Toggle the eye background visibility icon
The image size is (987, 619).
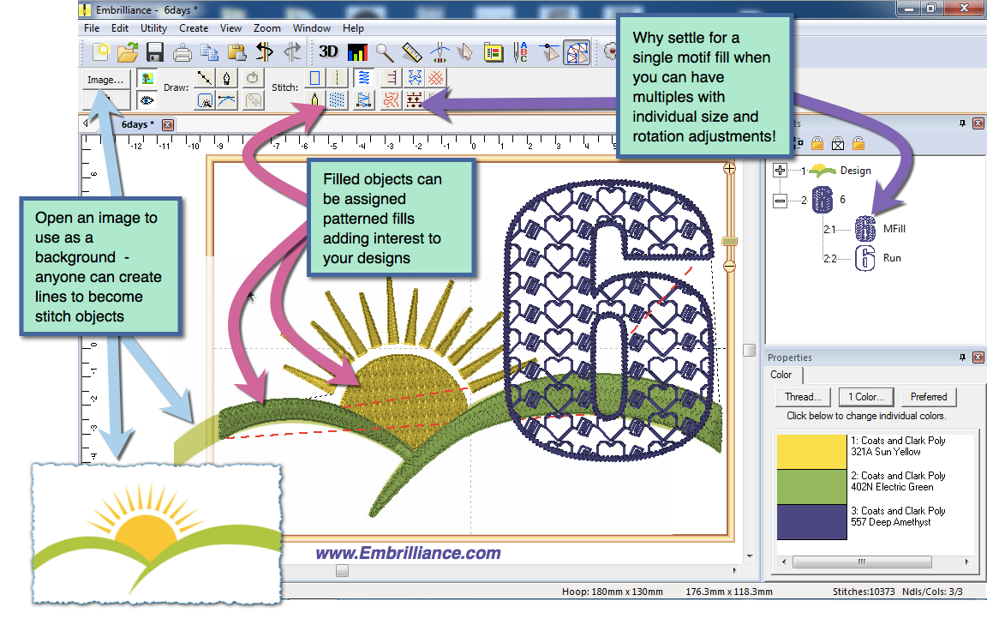(x=146, y=101)
